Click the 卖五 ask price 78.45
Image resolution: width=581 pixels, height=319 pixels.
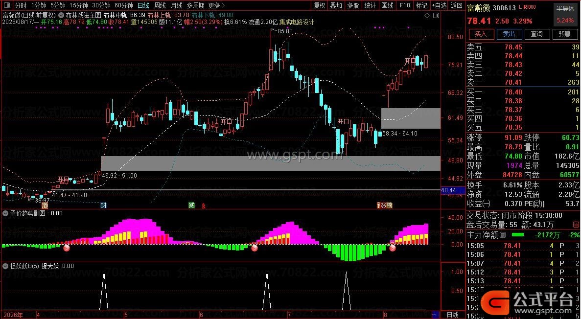(x=513, y=47)
